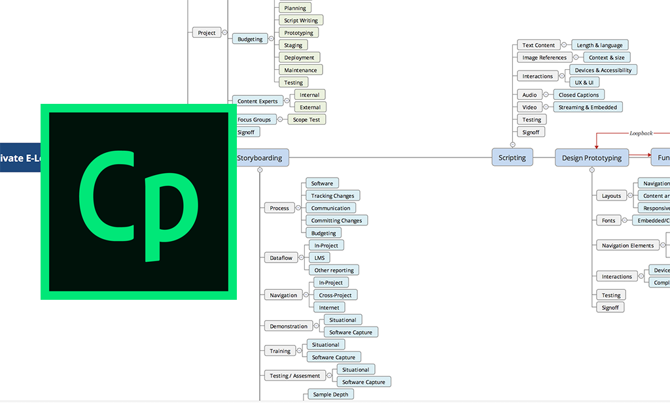
Task: Select the Other reporting node
Action: pyautogui.click(x=334, y=270)
